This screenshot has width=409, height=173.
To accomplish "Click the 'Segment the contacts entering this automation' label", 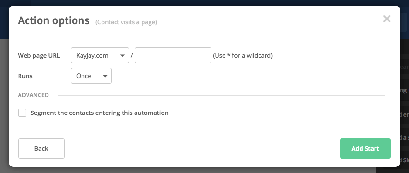I will coord(99,113).
